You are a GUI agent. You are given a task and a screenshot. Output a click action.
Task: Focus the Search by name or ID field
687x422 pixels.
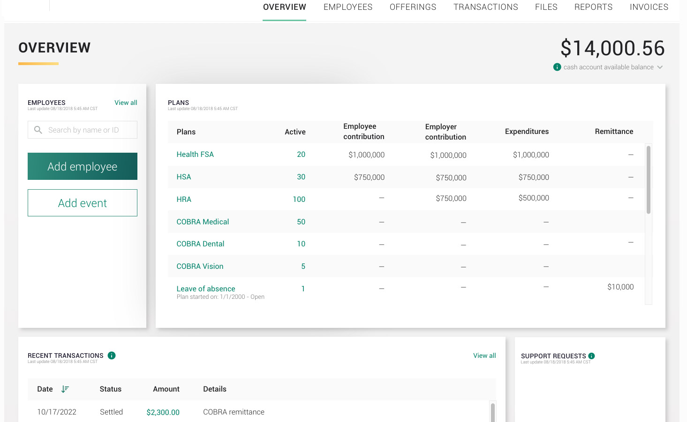[83, 130]
